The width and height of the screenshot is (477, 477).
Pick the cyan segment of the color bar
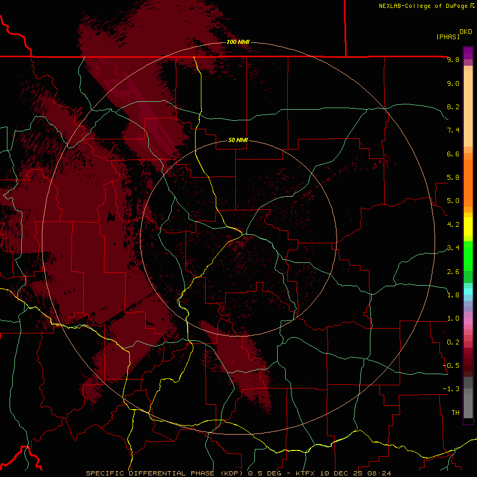[x=468, y=291]
